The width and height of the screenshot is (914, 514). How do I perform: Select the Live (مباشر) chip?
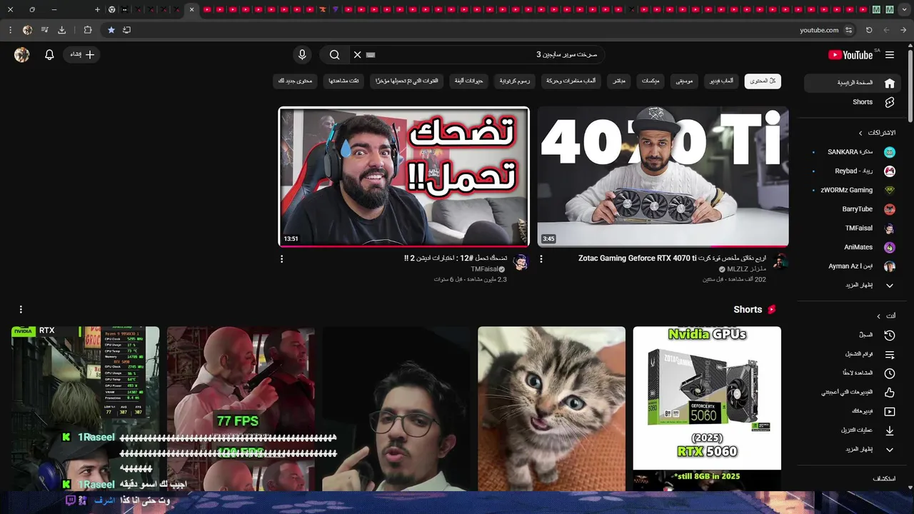click(619, 81)
